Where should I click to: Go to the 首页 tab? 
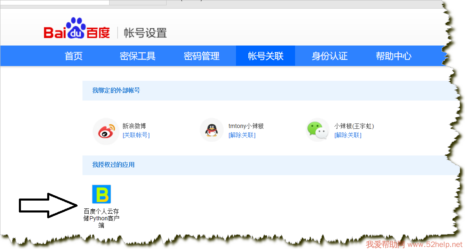(73, 56)
